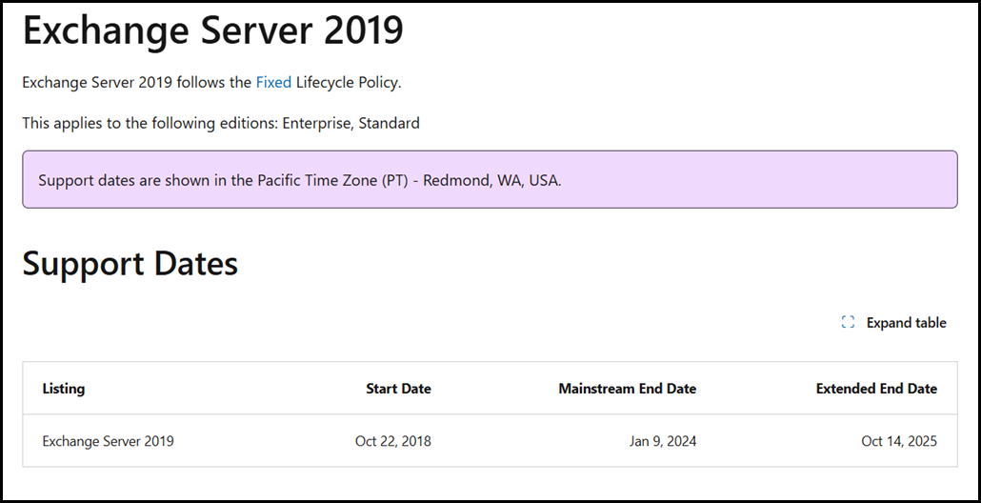Click the 'This applies to the following editions' text
The image size is (981, 503).
[150, 123]
